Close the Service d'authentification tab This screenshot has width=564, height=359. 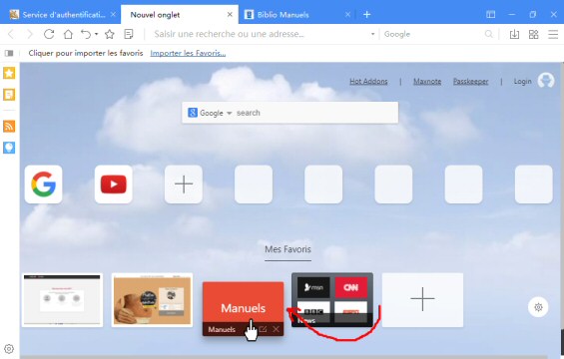[x=113, y=14]
